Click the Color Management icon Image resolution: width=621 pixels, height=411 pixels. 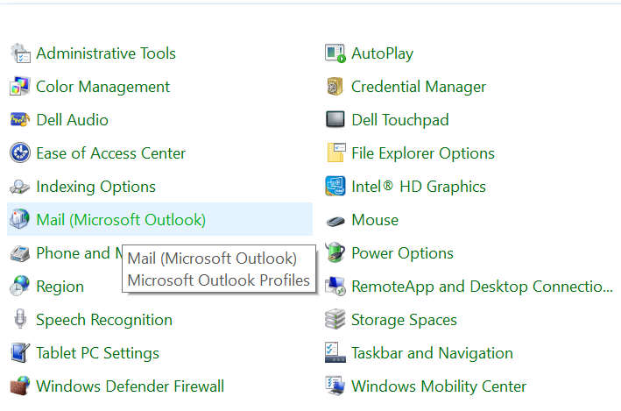tap(20, 87)
